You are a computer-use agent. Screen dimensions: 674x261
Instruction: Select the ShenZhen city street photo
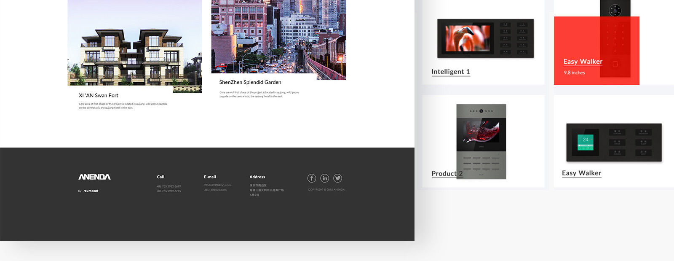tap(278, 38)
